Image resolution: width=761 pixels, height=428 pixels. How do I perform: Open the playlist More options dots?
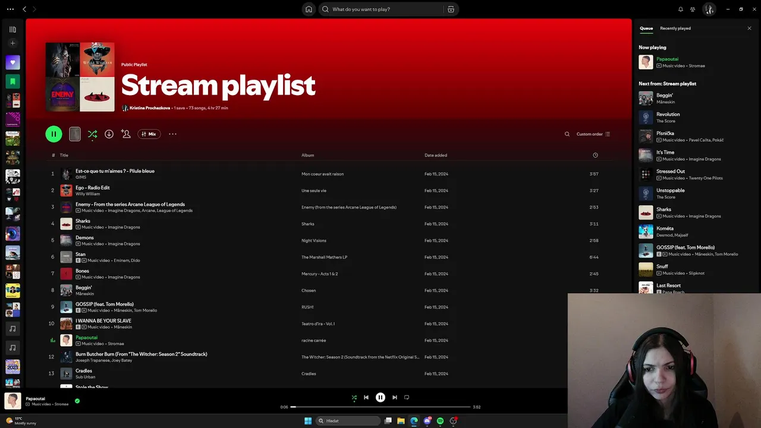pyautogui.click(x=172, y=134)
